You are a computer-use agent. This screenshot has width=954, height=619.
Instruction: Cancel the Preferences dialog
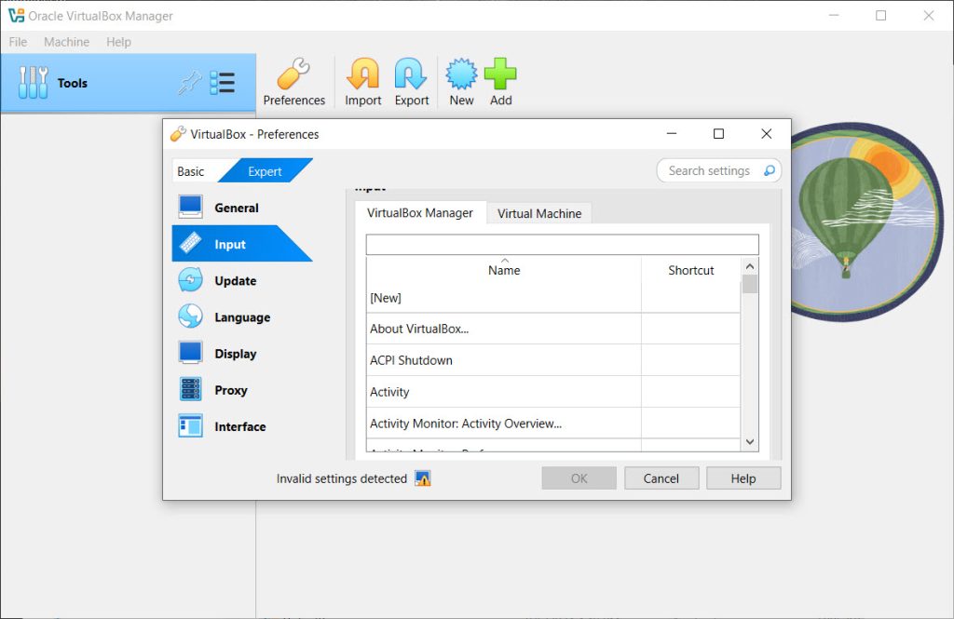tap(661, 478)
